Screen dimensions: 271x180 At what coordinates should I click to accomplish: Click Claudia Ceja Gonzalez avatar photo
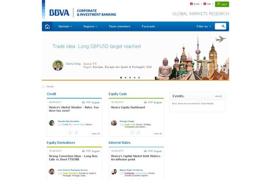pos(51,123)
